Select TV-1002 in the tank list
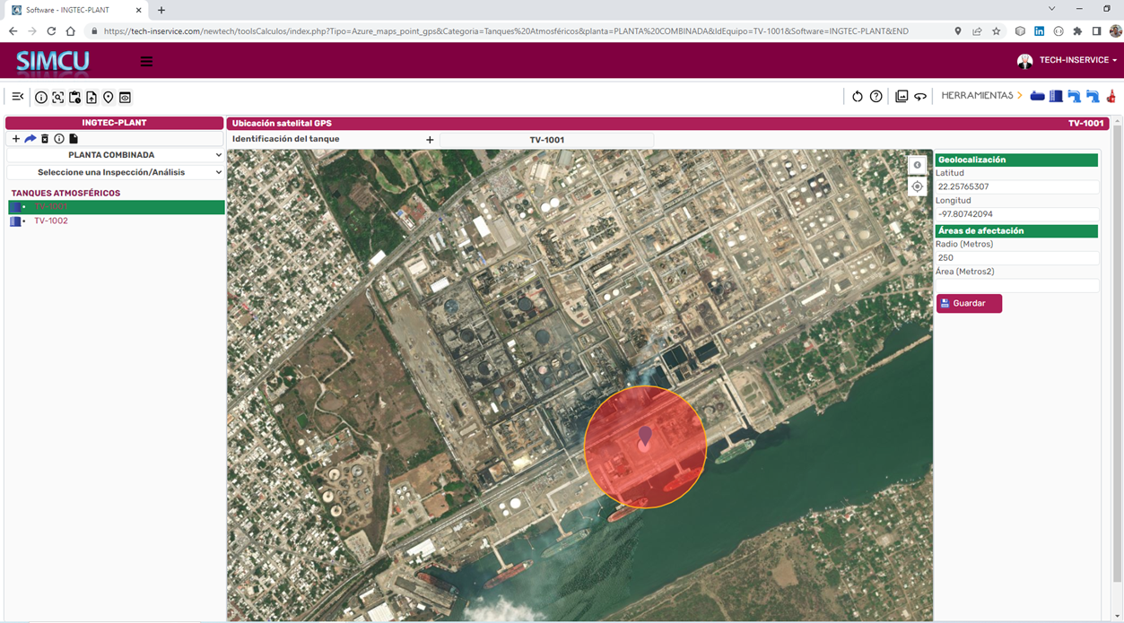Image resolution: width=1124 pixels, height=623 pixels. coord(51,221)
